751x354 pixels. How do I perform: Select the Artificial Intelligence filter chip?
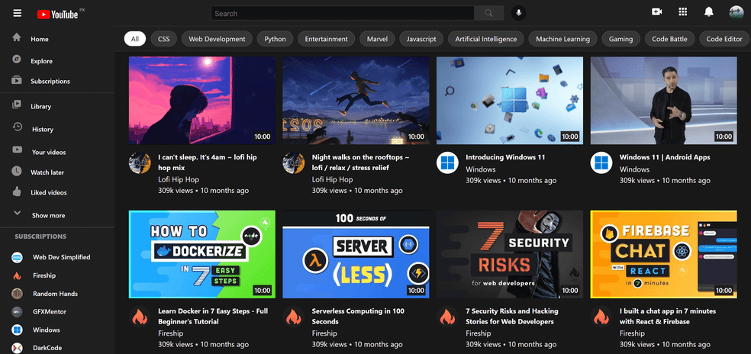pos(486,39)
